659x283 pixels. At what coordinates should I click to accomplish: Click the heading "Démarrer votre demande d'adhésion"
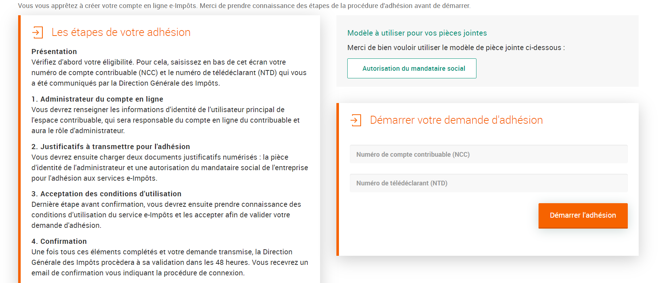[456, 120]
